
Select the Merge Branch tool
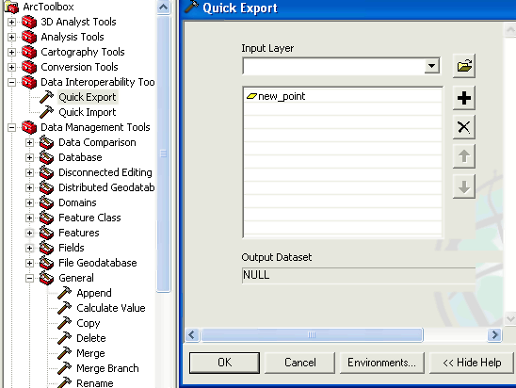coord(107,368)
